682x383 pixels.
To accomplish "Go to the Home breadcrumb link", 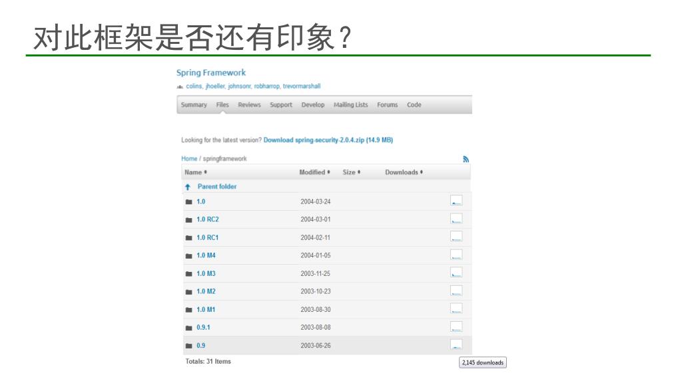I will tap(189, 159).
